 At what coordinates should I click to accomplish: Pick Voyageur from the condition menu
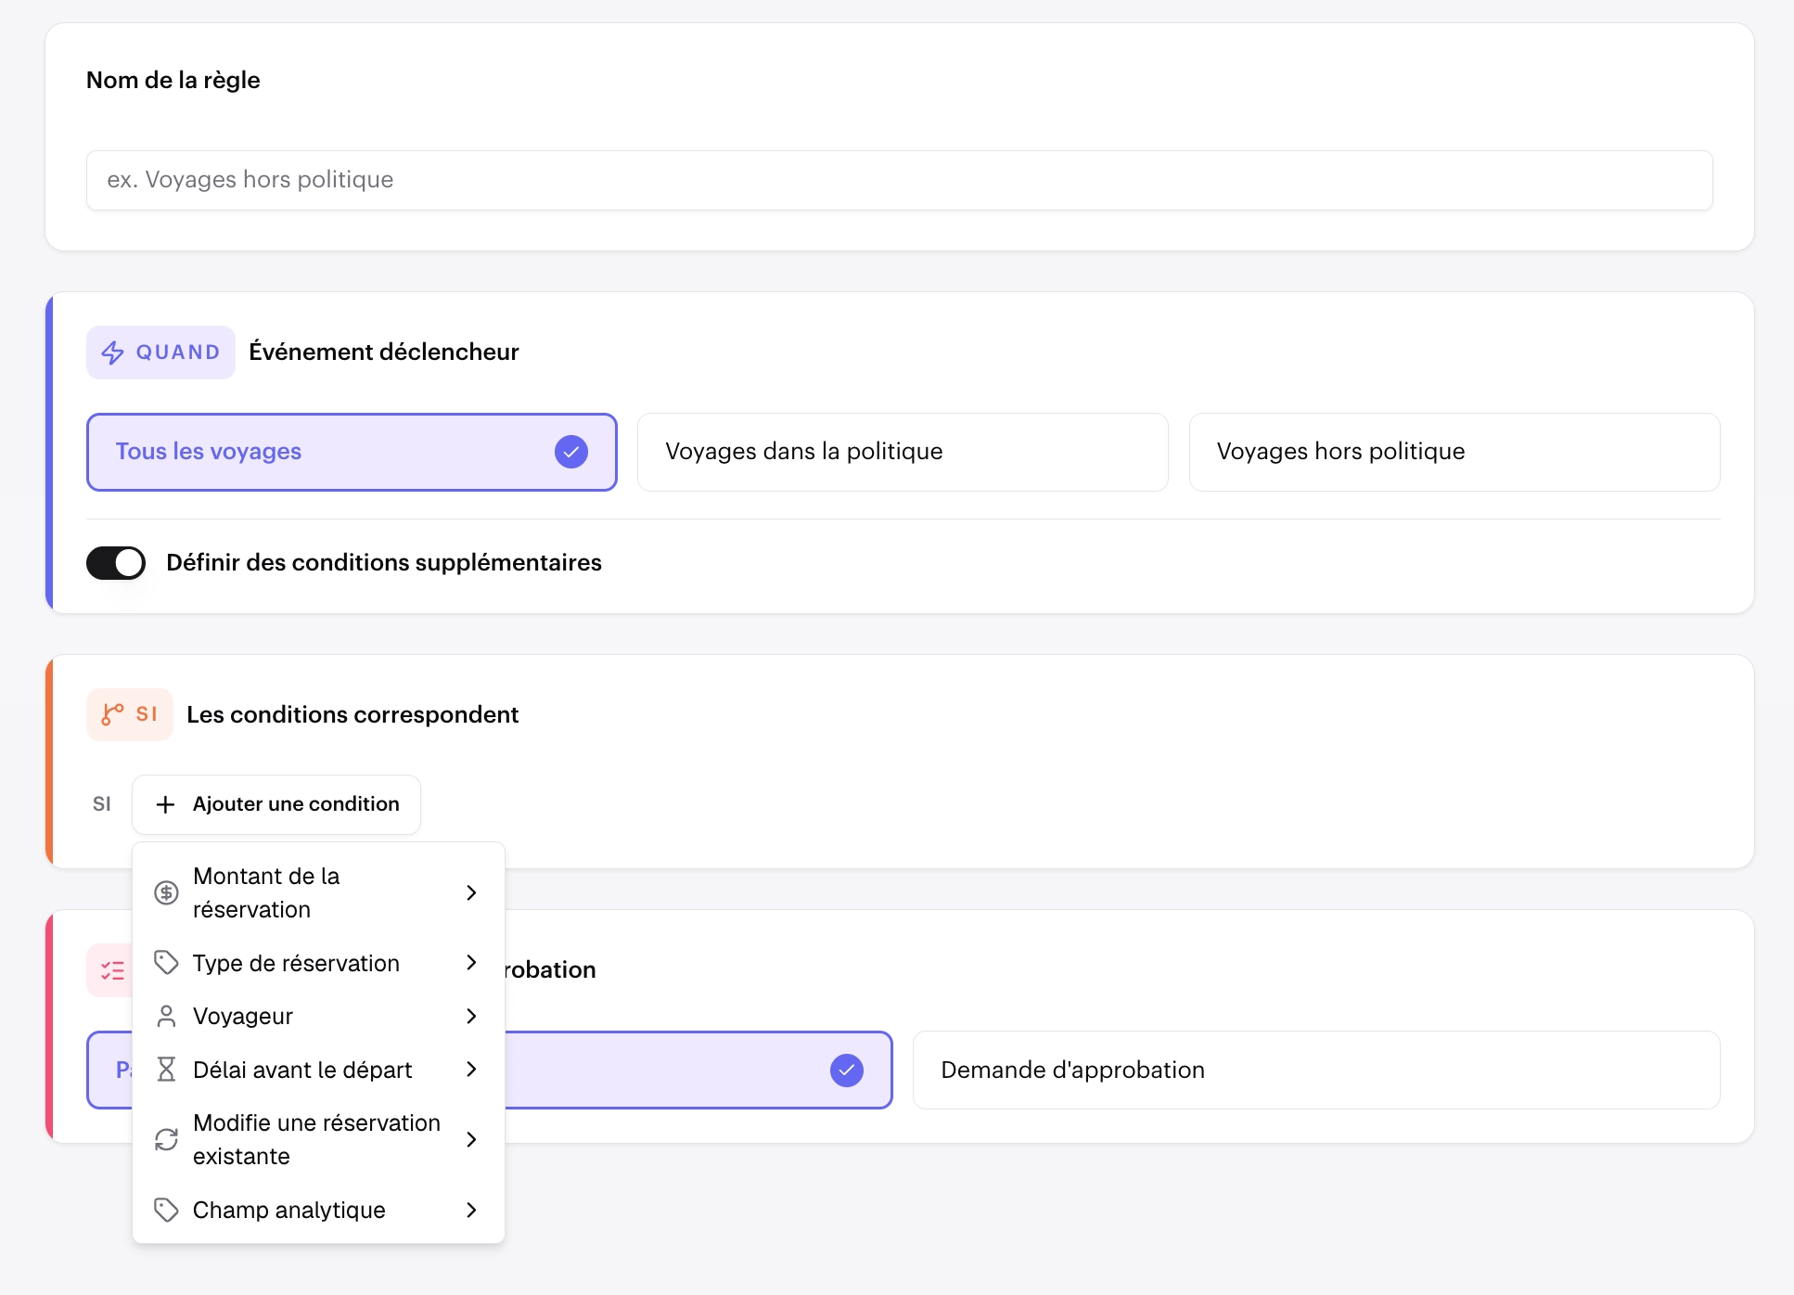tap(318, 1017)
